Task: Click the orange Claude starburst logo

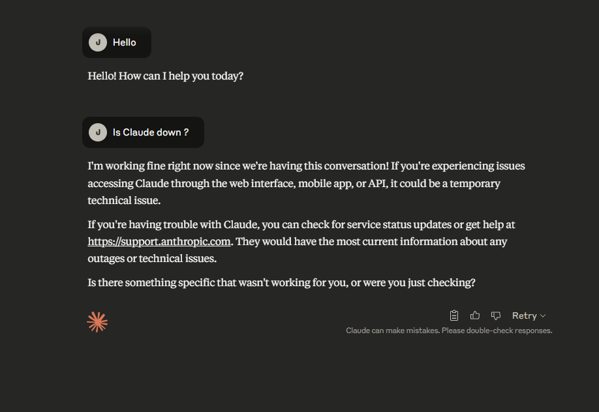Action: (x=97, y=322)
